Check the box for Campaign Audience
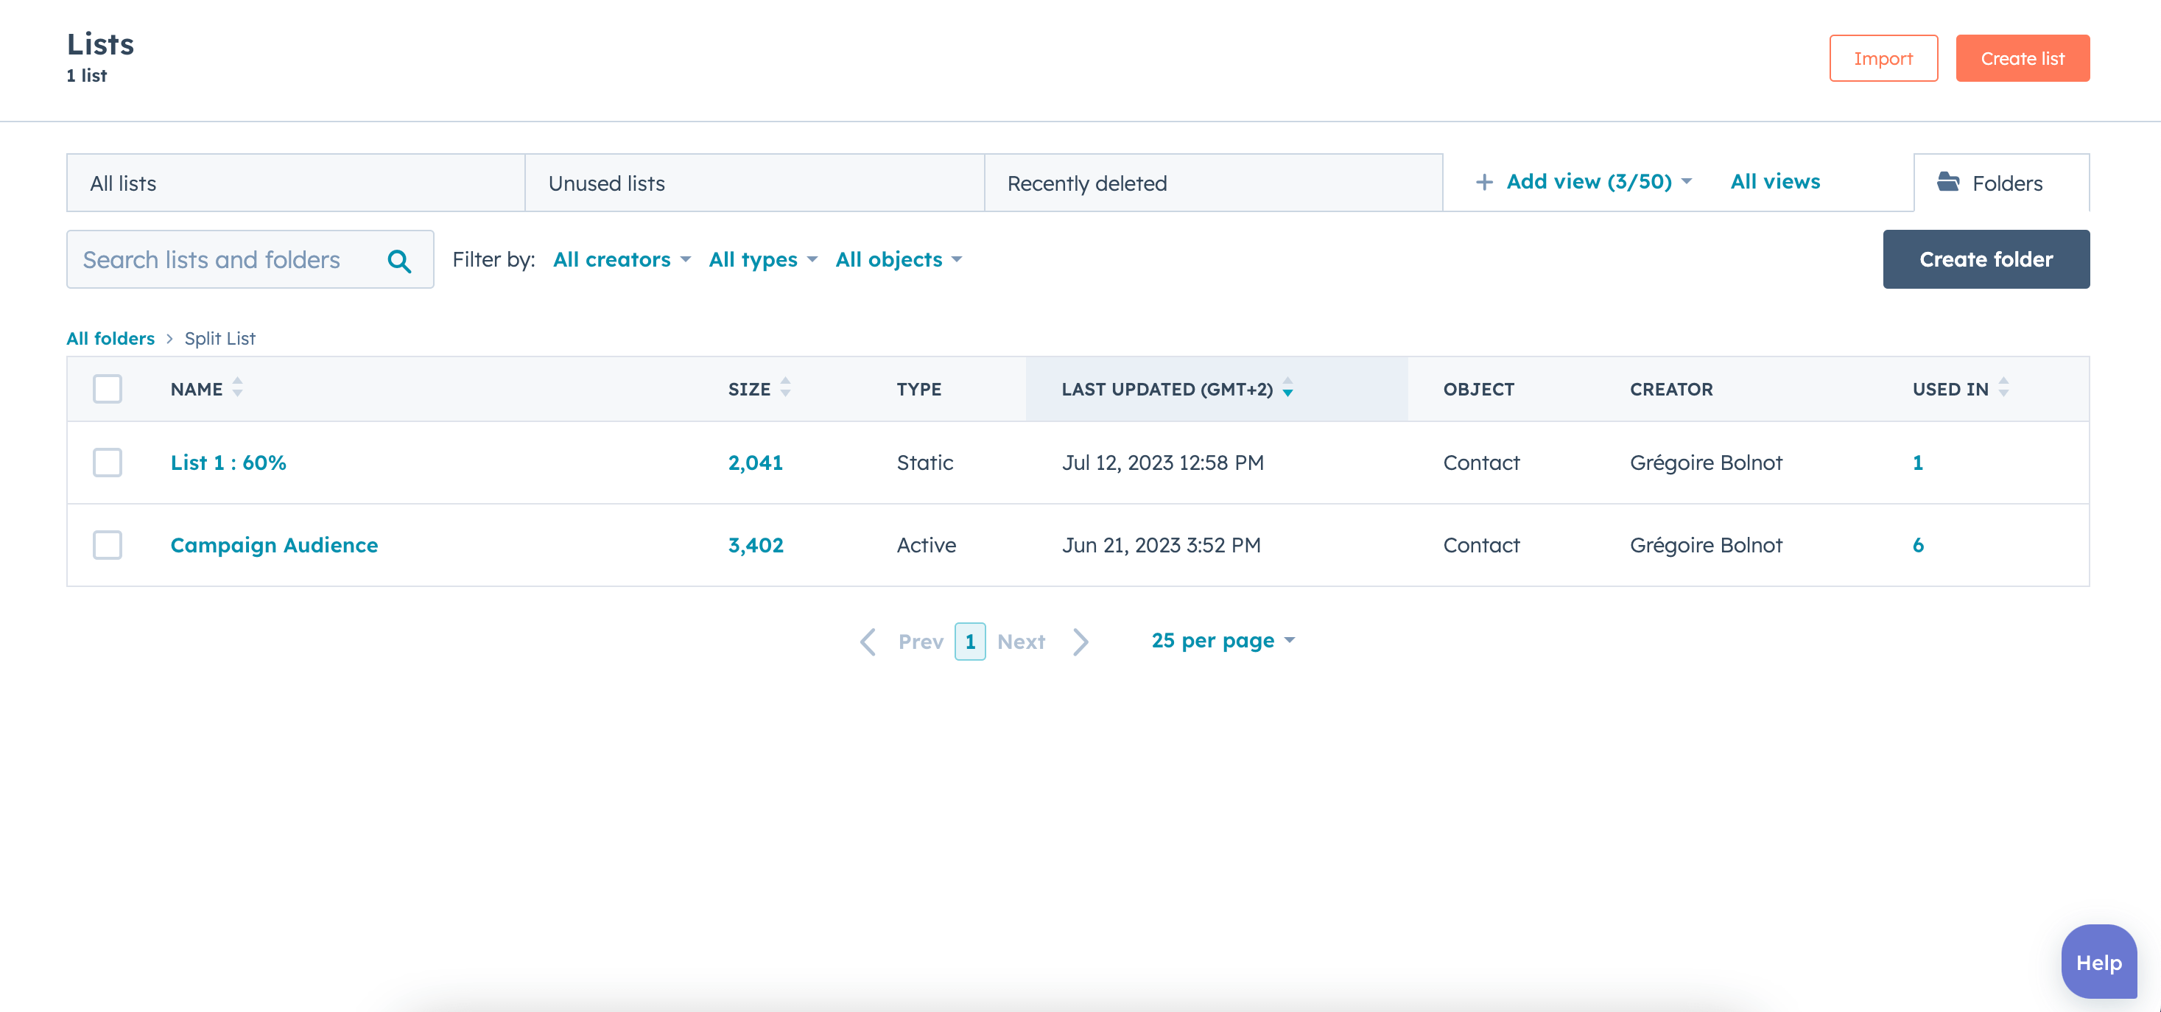This screenshot has height=1012, width=2161. click(108, 544)
